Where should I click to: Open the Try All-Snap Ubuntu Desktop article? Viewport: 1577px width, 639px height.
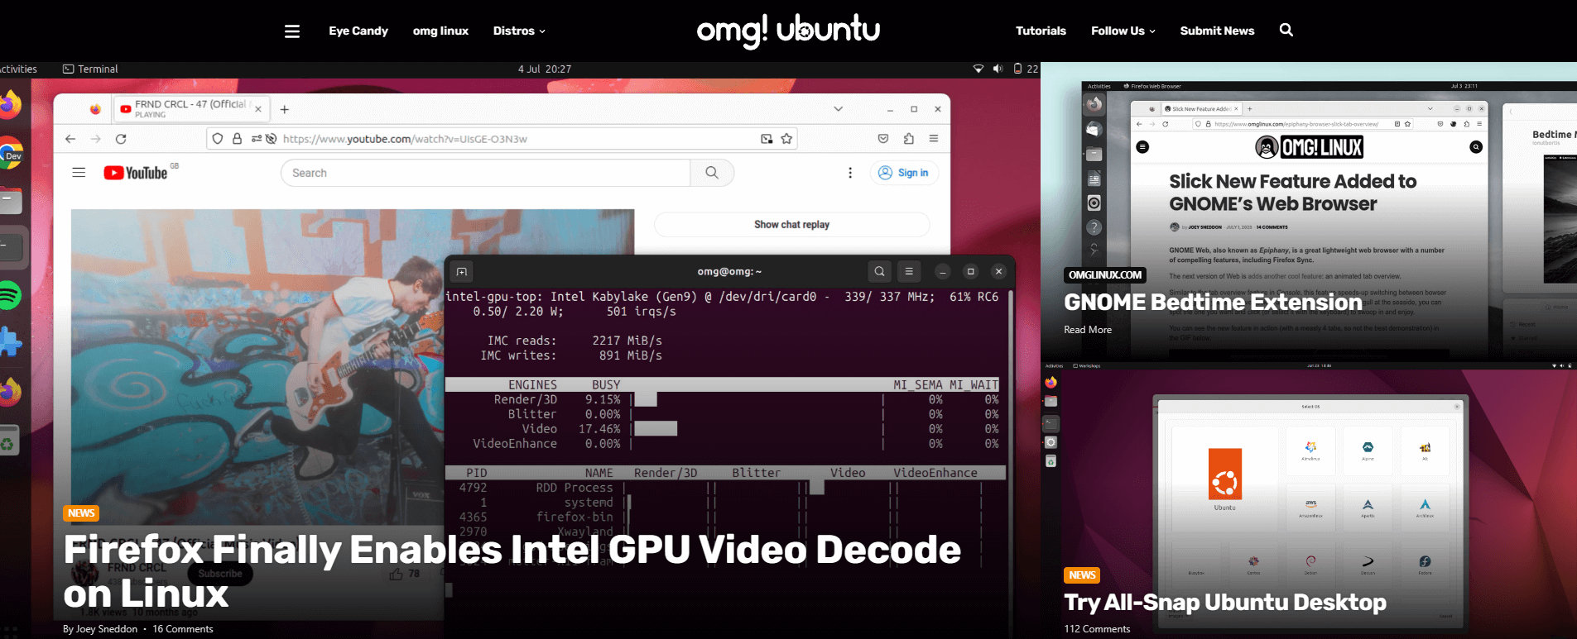click(x=1225, y=603)
